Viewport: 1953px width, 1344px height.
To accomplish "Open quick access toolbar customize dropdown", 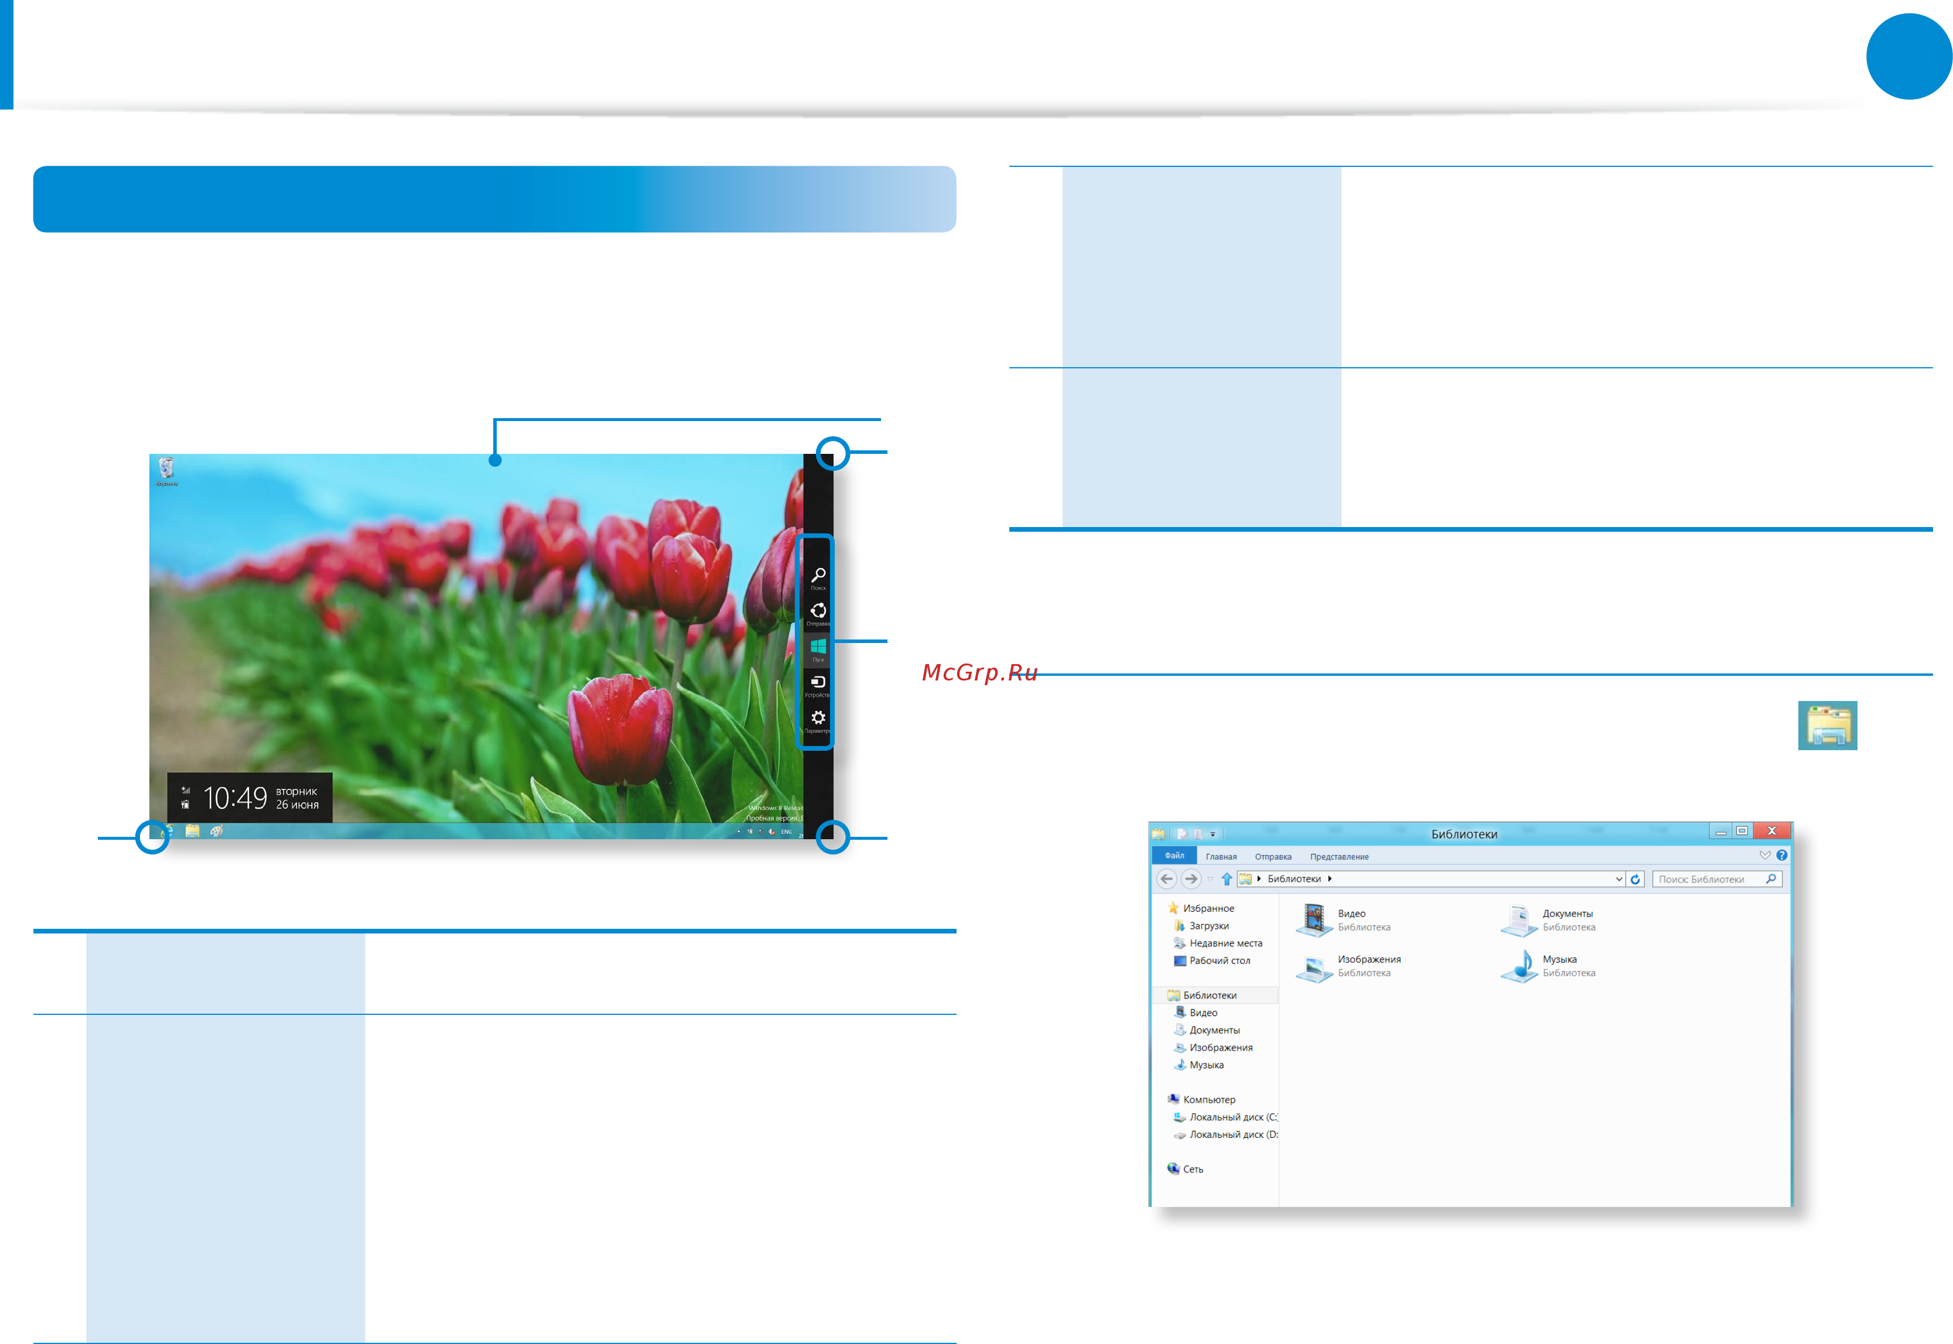I will point(1213,835).
